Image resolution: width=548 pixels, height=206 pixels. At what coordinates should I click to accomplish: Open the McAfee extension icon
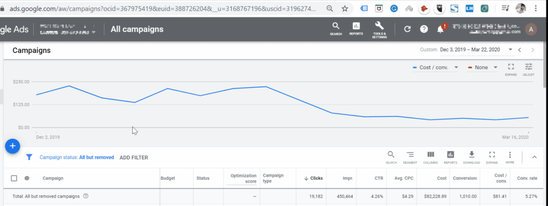(379, 9)
